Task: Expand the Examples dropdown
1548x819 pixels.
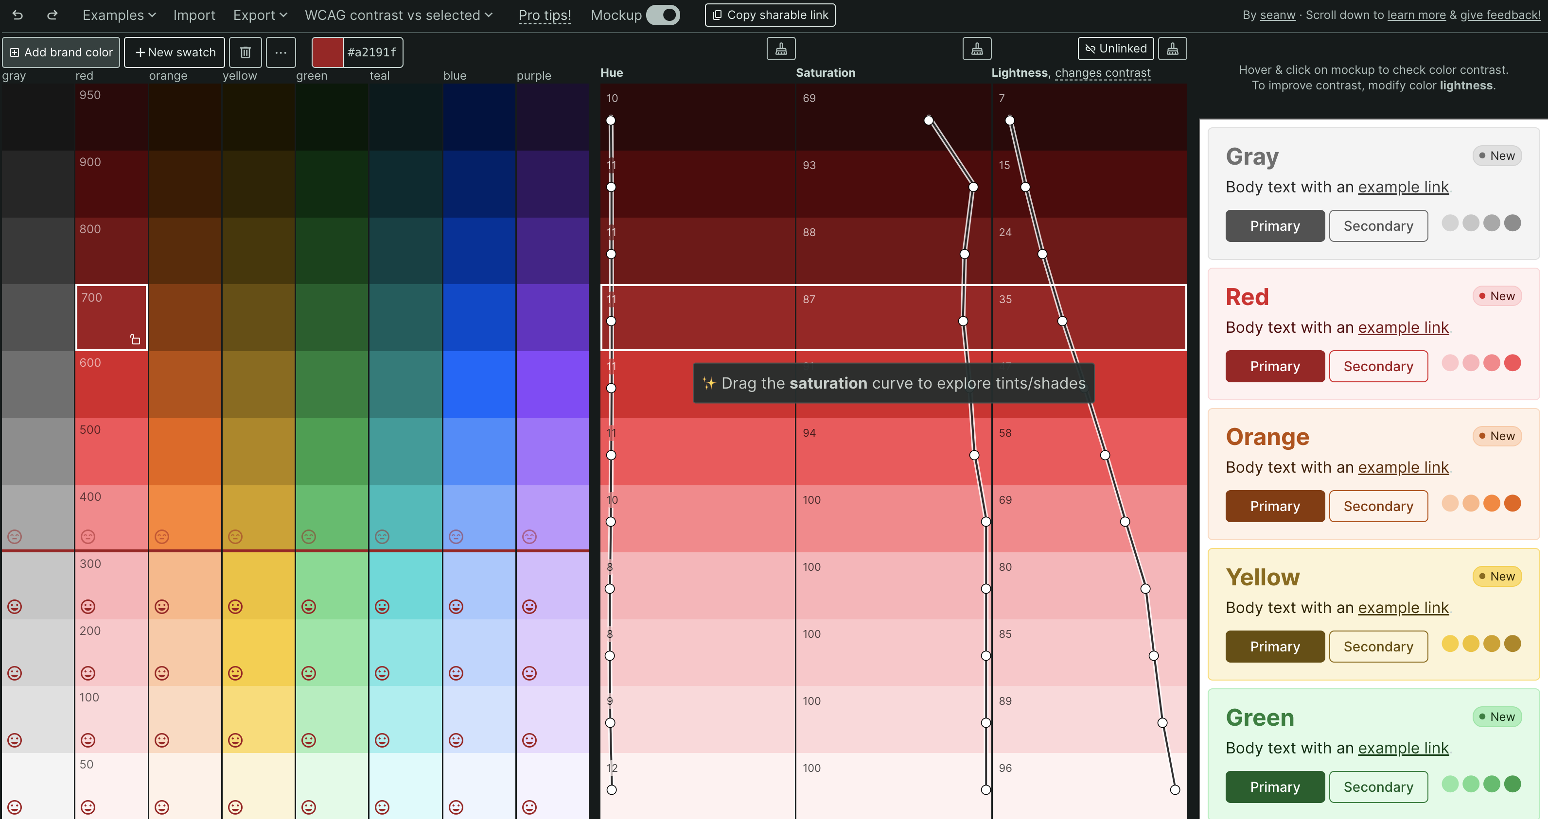Action: tap(119, 15)
